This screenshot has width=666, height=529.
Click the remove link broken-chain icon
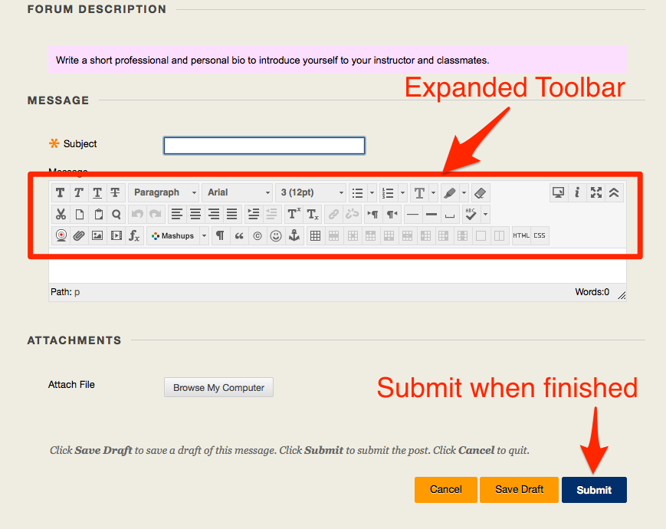coord(352,215)
